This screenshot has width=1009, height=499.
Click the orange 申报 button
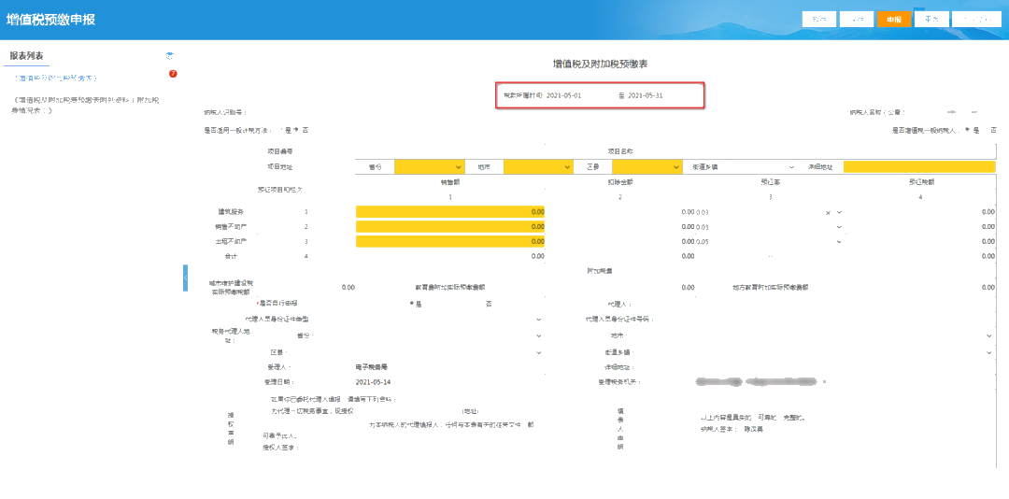click(x=894, y=20)
